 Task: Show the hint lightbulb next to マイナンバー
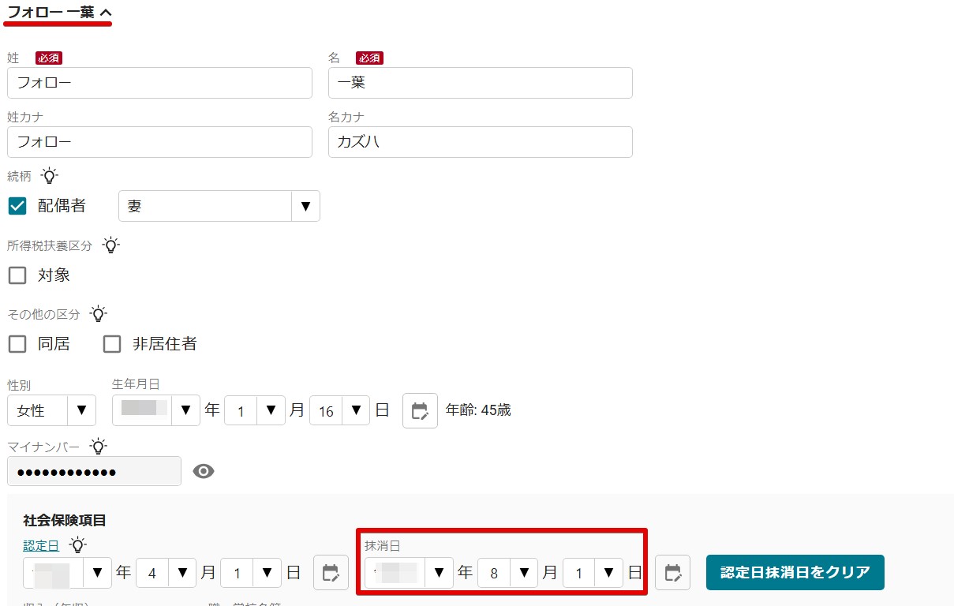click(x=98, y=447)
